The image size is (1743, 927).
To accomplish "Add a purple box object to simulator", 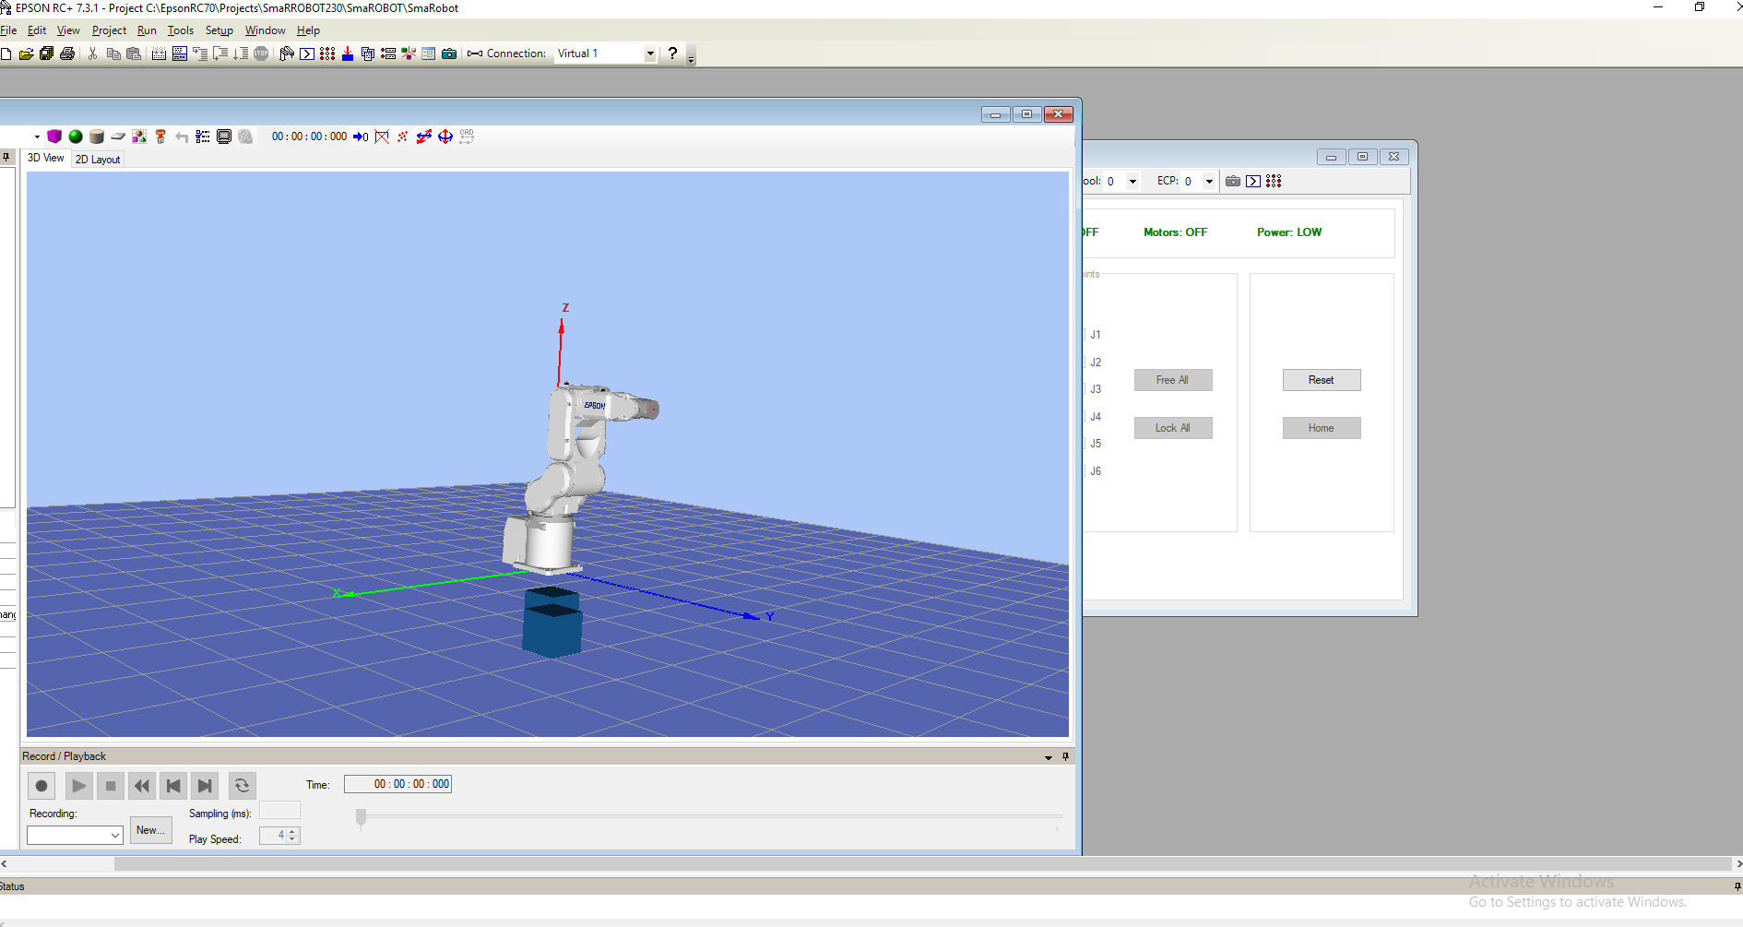I will pyautogui.click(x=54, y=137).
